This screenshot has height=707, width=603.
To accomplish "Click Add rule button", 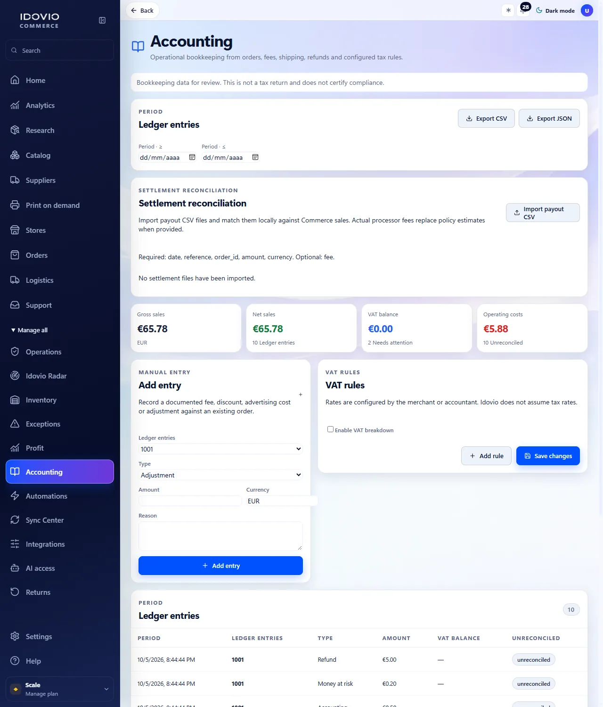I will (486, 456).
